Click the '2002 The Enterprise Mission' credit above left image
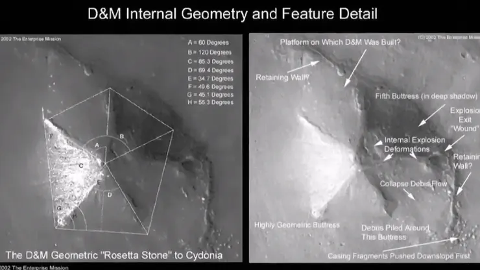Viewport: 480px width, 270px height. coord(30,39)
